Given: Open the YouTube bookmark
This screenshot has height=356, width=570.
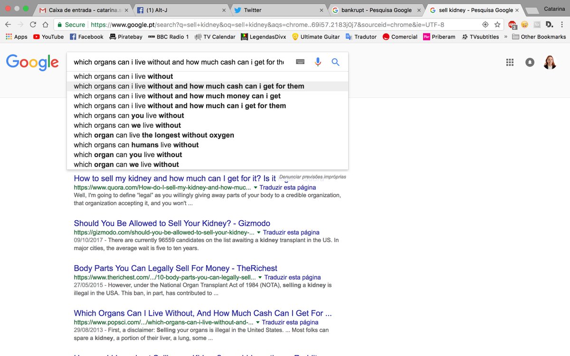Looking at the screenshot, I should tap(48, 37).
